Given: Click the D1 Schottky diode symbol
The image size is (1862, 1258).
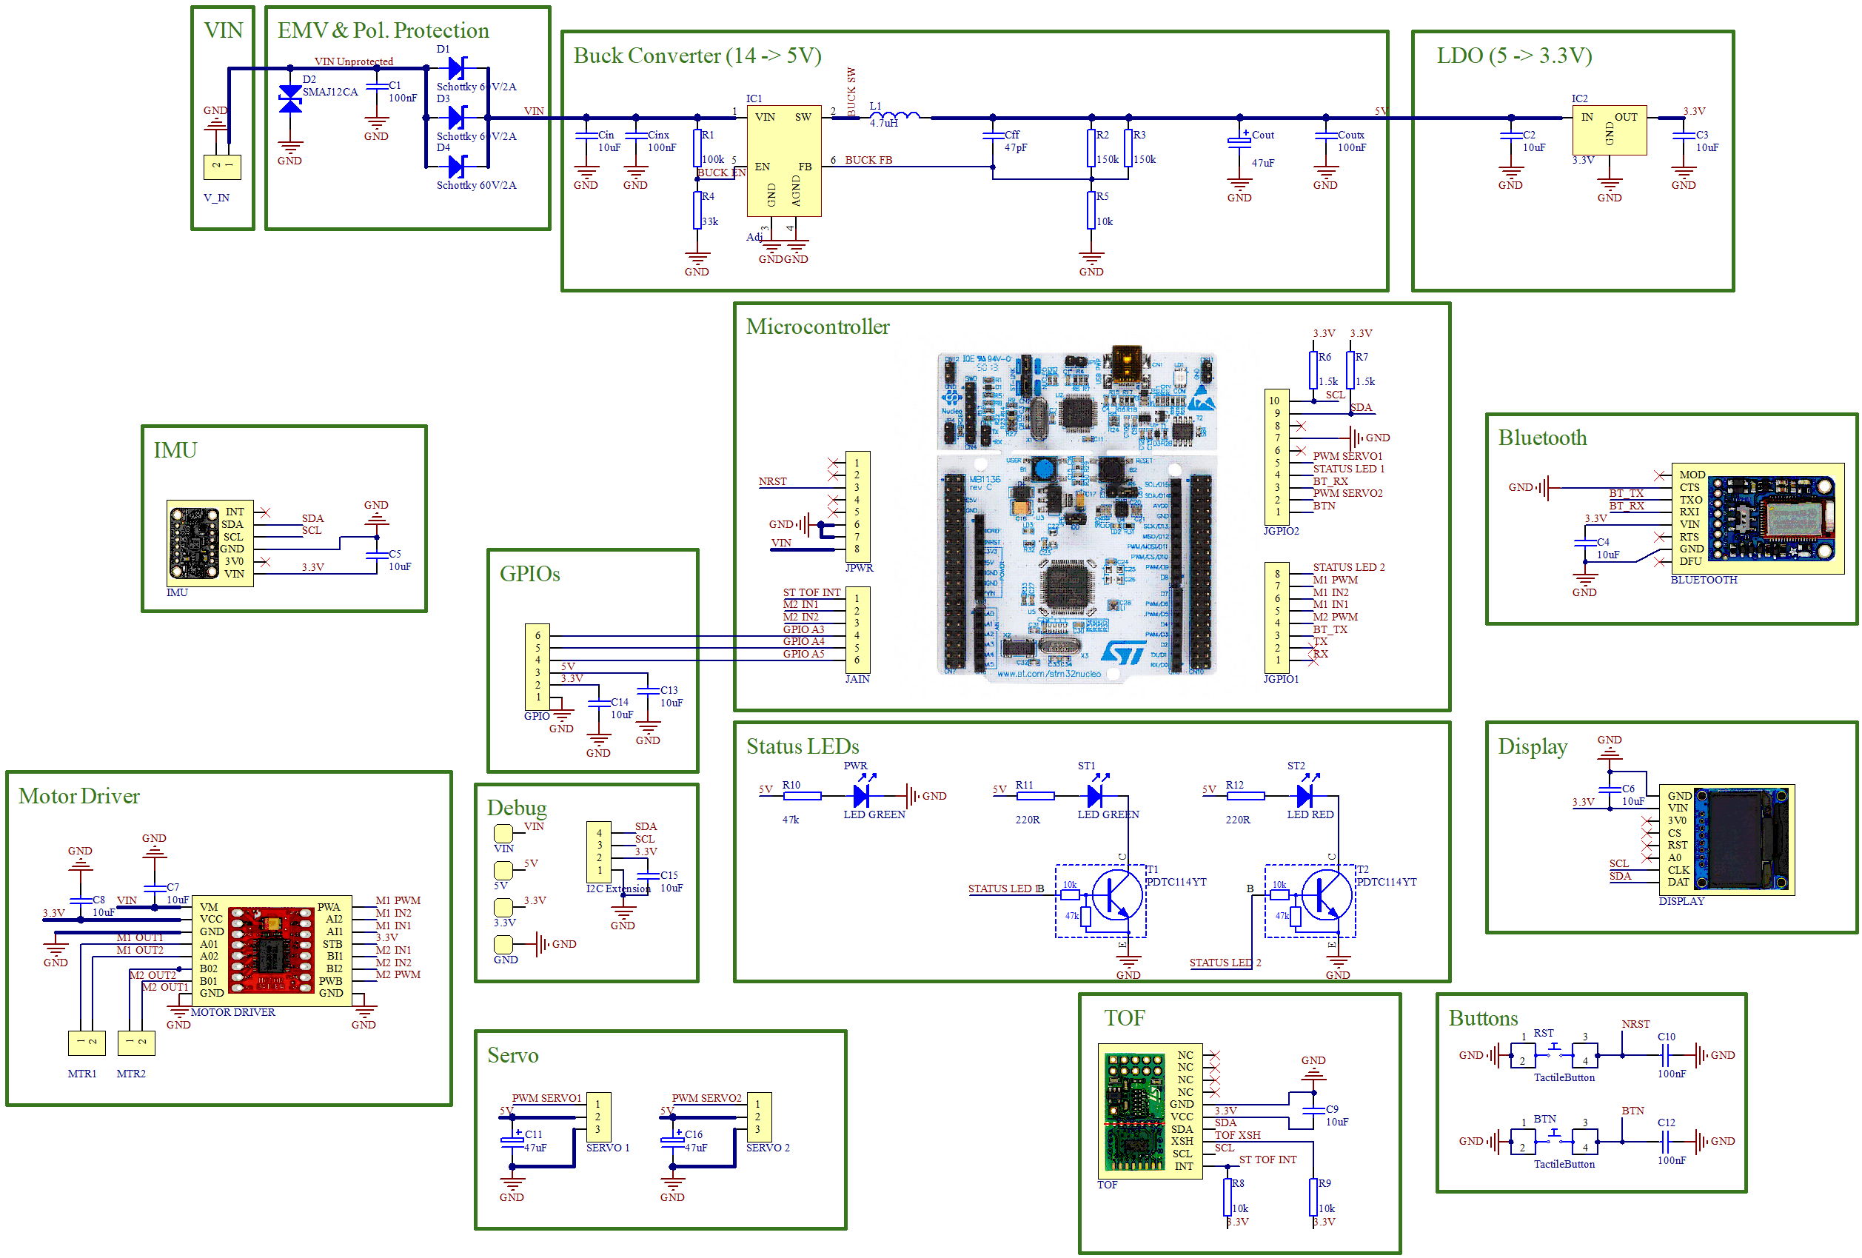Looking at the screenshot, I should tap(458, 68).
